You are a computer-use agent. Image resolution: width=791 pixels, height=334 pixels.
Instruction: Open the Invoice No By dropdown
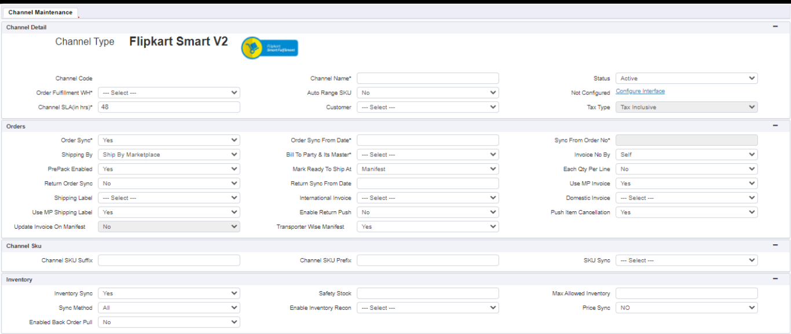(x=686, y=155)
